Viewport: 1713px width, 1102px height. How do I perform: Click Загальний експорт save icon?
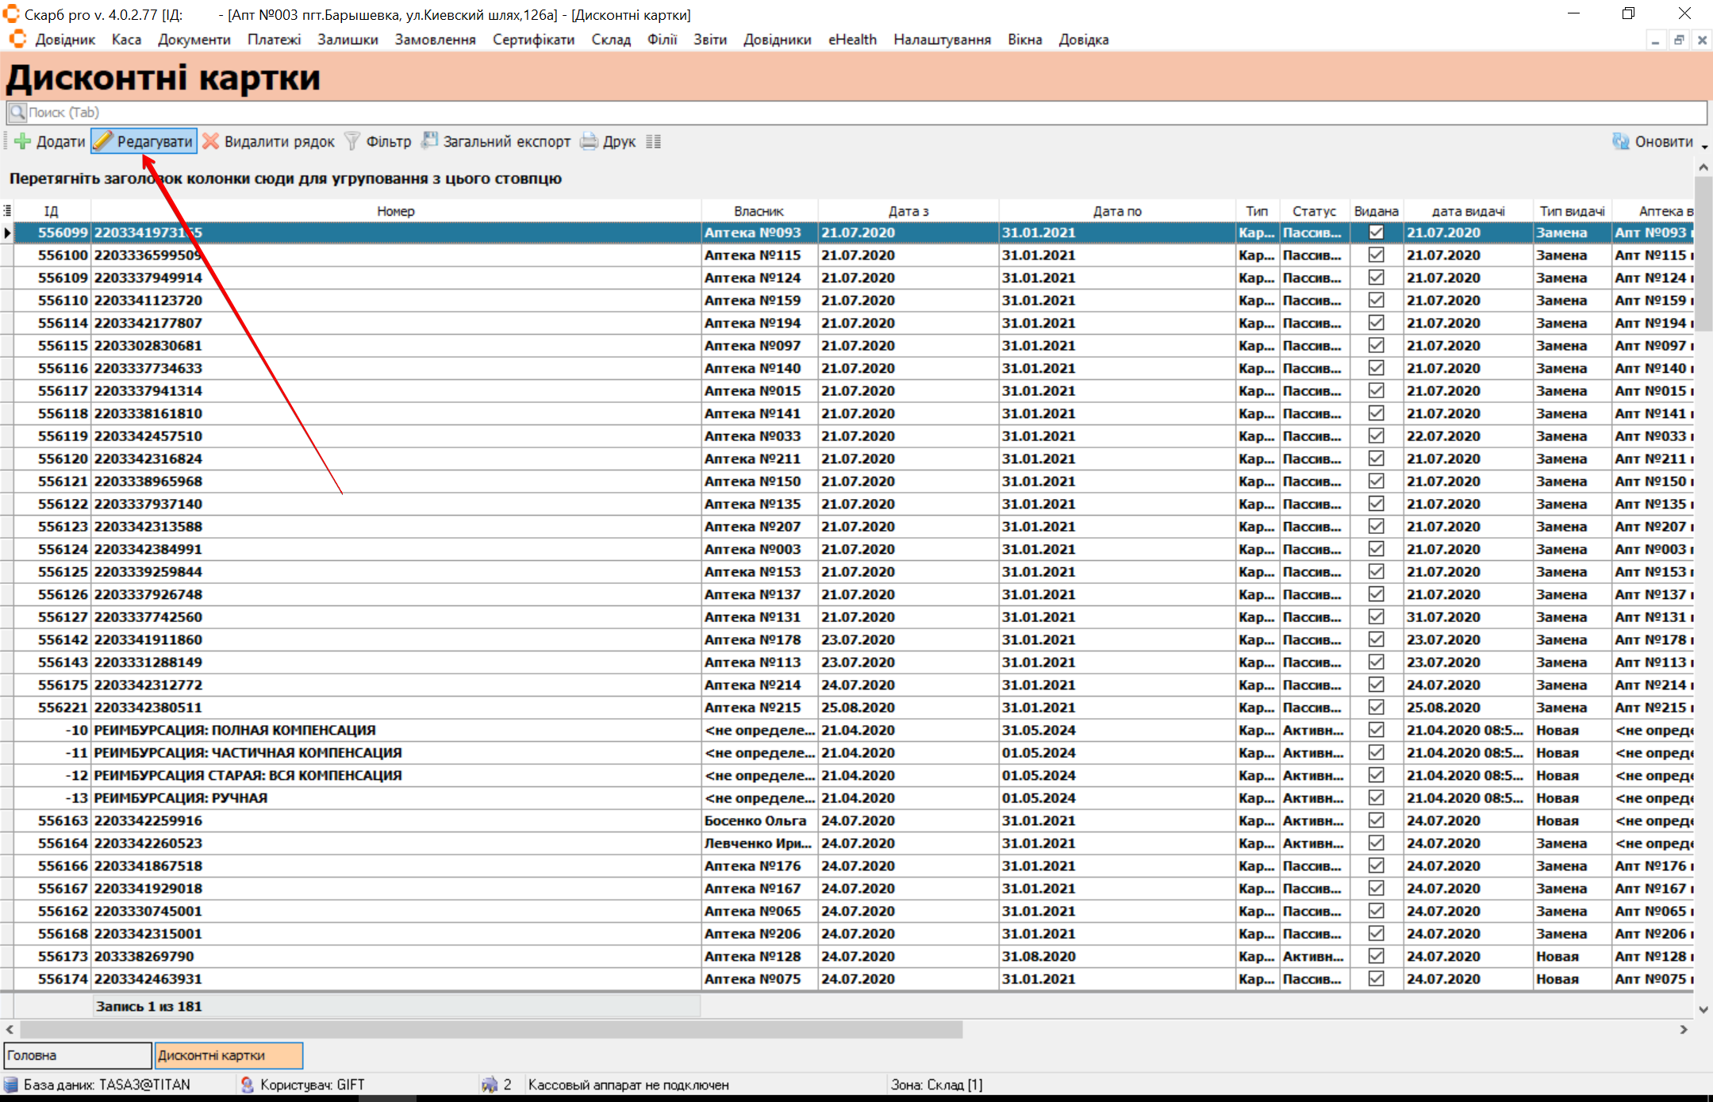point(429,141)
